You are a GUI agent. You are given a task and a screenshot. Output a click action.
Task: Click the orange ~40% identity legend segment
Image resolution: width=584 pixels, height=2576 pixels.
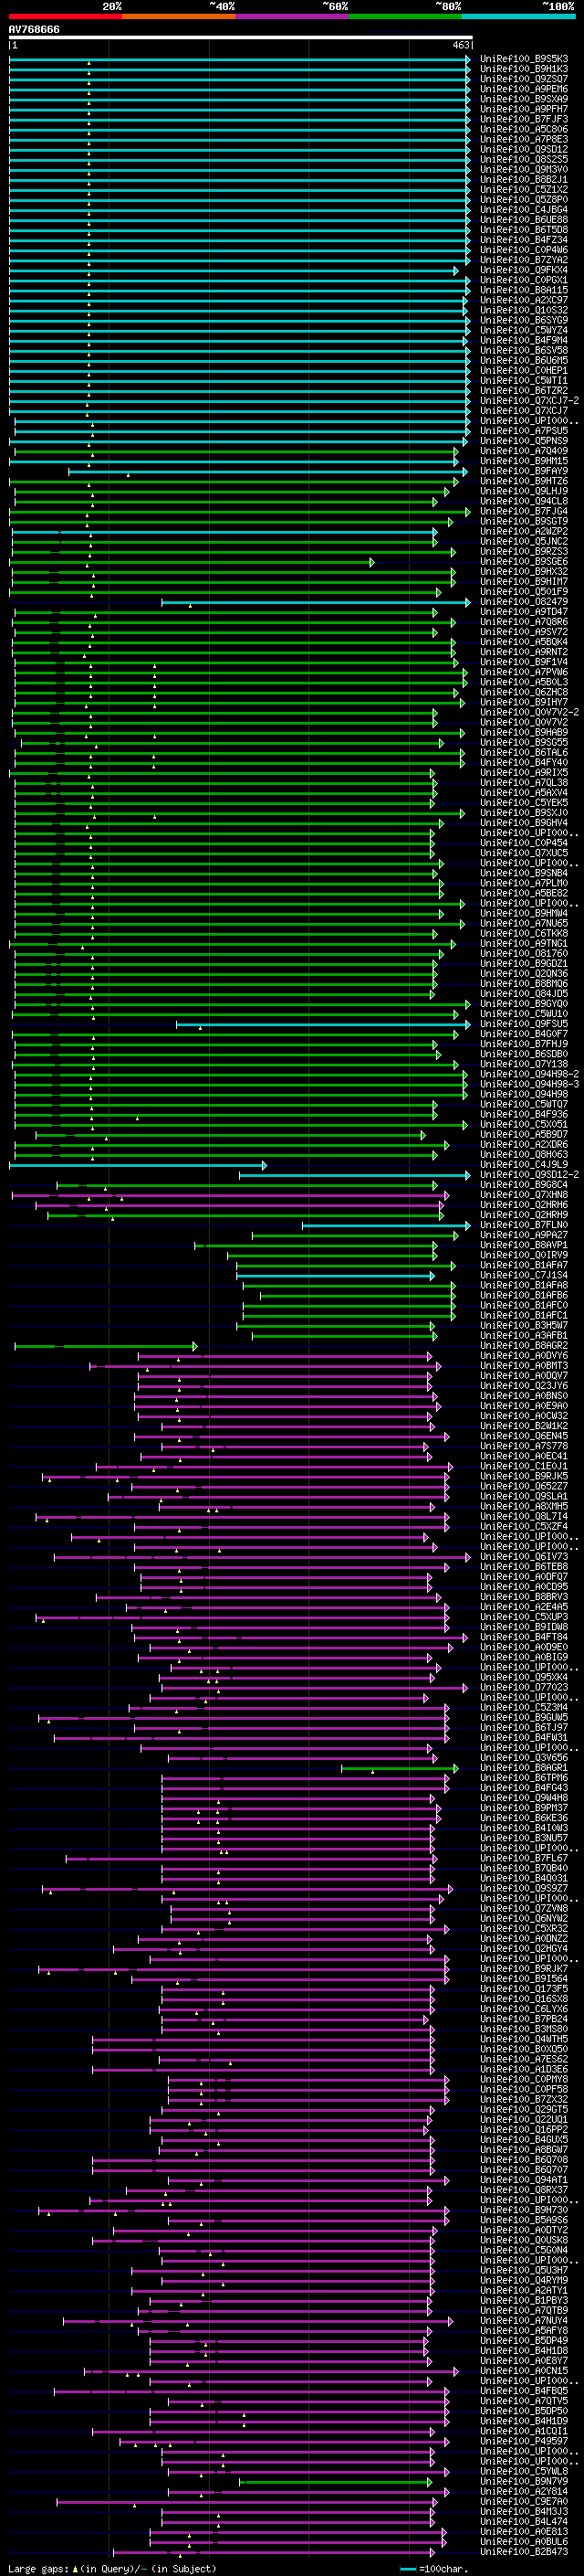click(179, 16)
